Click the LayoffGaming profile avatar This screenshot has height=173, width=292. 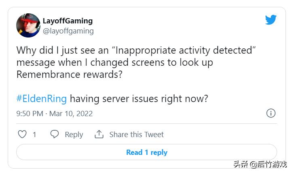(x=28, y=25)
